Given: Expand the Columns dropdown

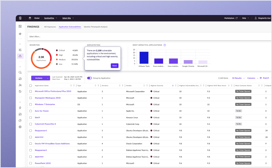Looking at the screenshot, I should pos(252,78).
